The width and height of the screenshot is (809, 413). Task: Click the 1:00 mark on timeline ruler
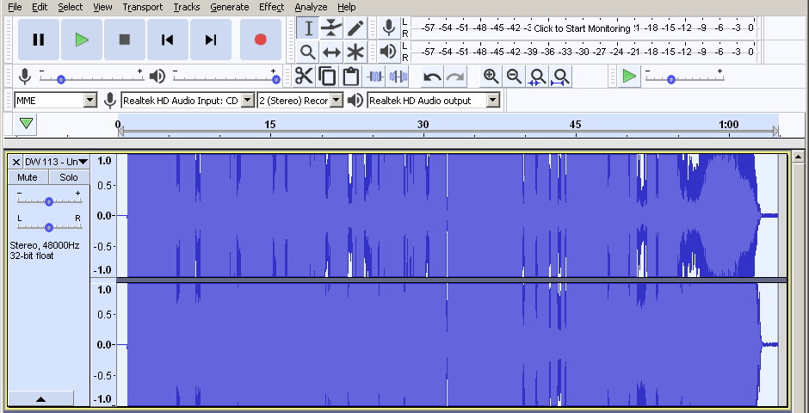tap(728, 124)
